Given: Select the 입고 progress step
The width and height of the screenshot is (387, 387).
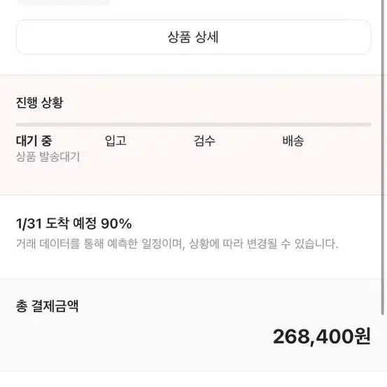Looking at the screenshot, I should pyautogui.click(x=115, y=141).
